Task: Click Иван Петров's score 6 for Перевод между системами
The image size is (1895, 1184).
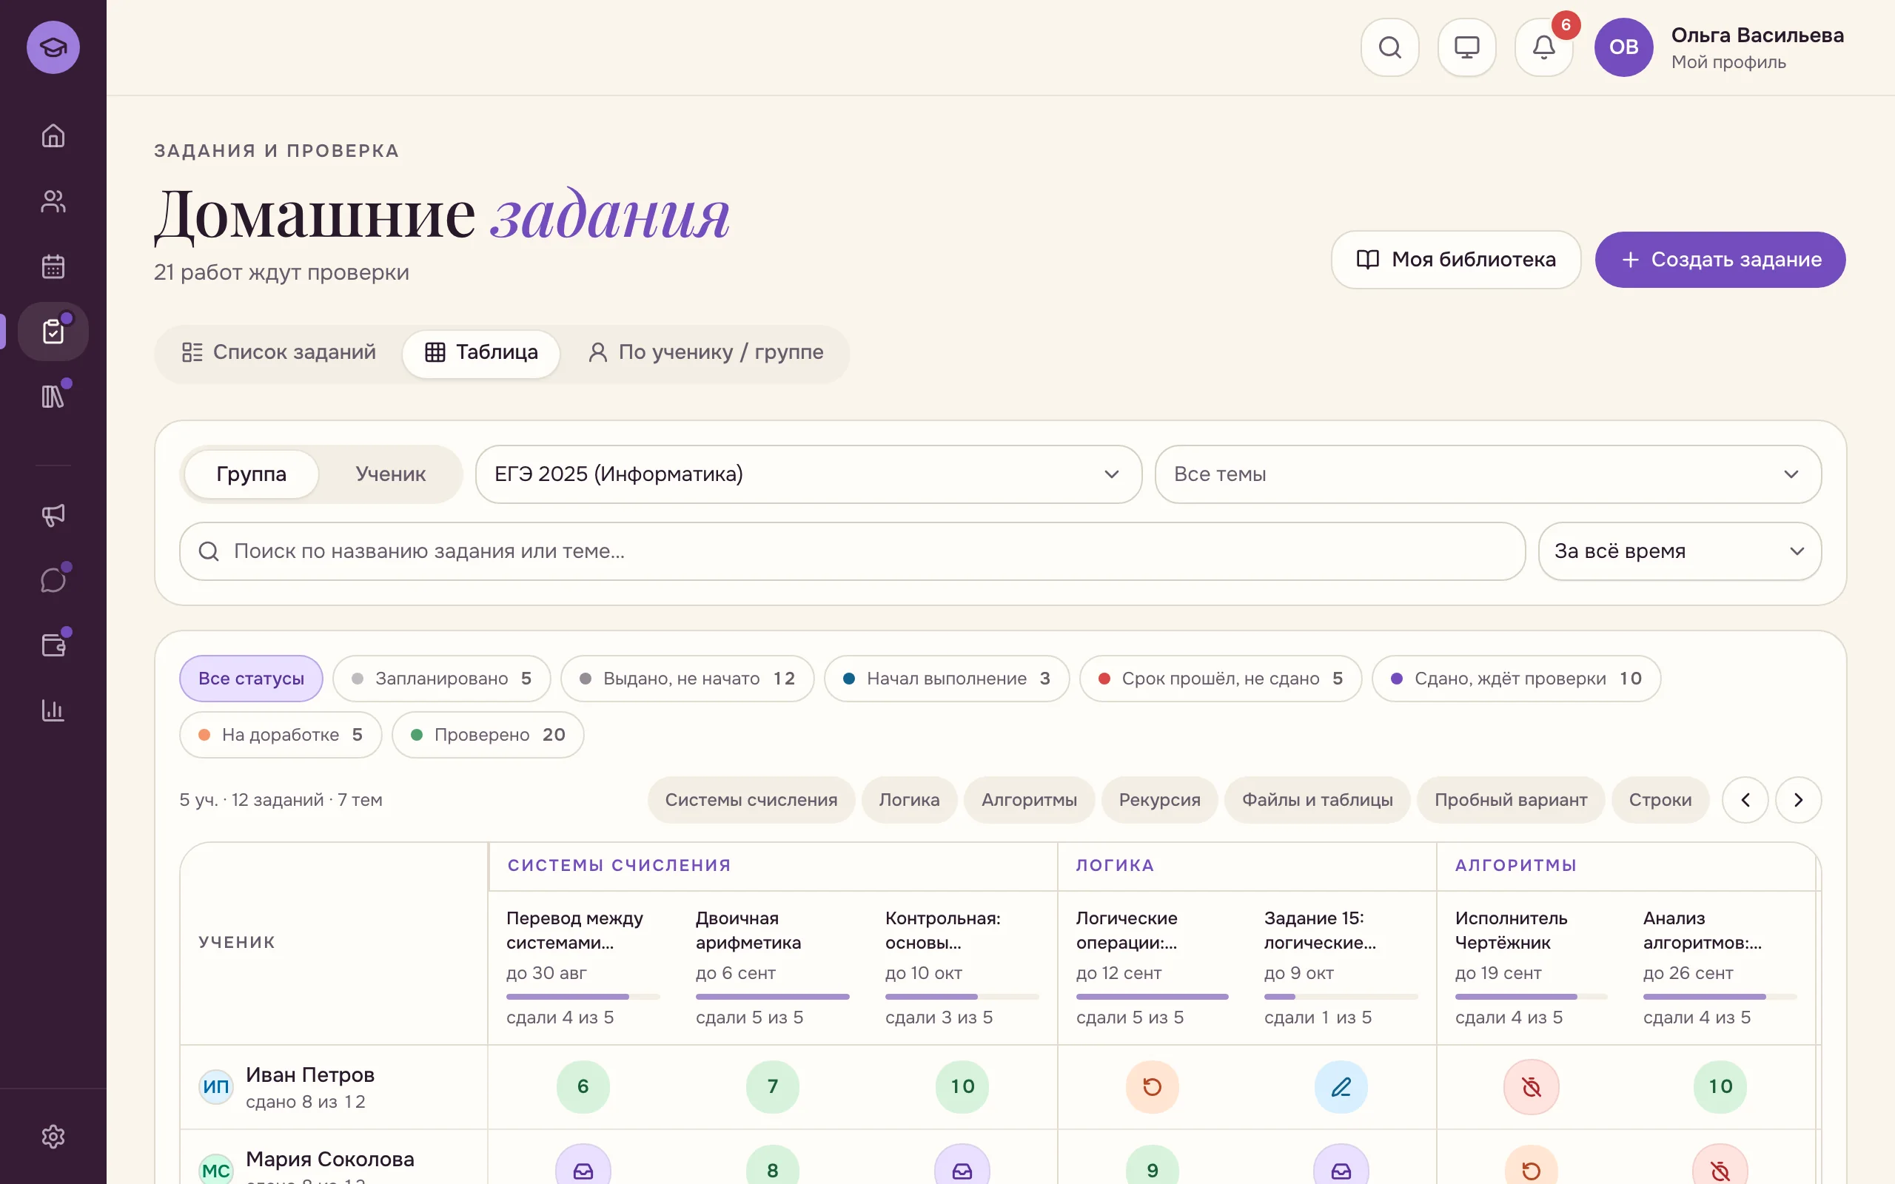Action: coord(583,1086)
